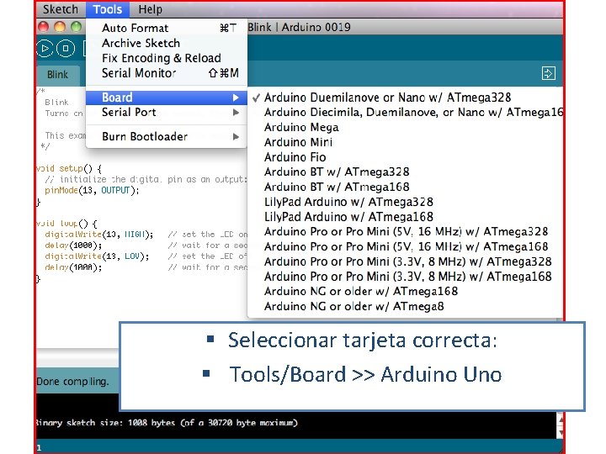This screenshot has width=606, height=454.
Task: Choose Archive Sketch menu entry
Action: pos(166,43)
